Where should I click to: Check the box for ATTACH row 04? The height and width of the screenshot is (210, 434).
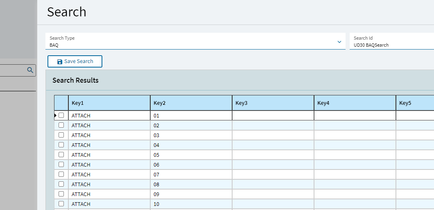[61, 145]
